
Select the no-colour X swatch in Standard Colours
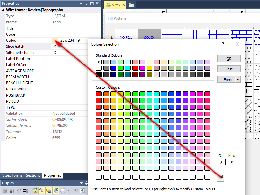[x=99, y=62]
